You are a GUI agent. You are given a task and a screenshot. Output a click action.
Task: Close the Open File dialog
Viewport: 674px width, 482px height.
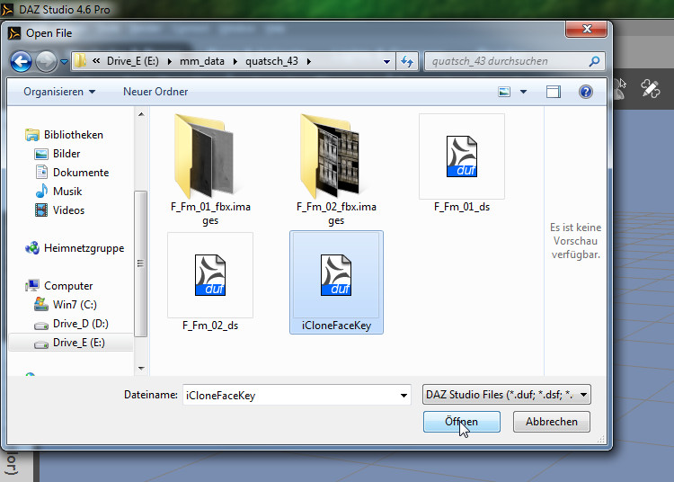pos(586,29)
